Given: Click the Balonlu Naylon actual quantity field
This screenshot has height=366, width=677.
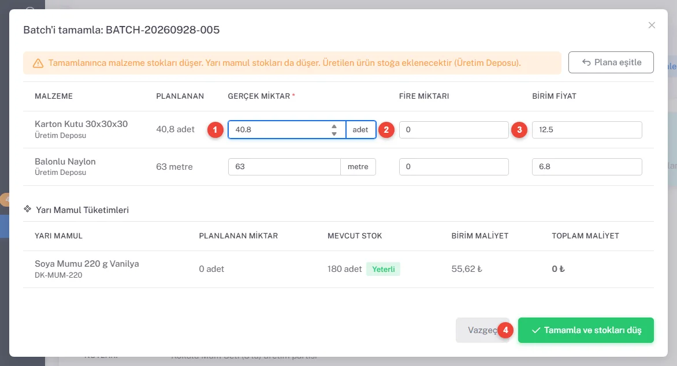Looking at the screenshot, I should (285, 167).
